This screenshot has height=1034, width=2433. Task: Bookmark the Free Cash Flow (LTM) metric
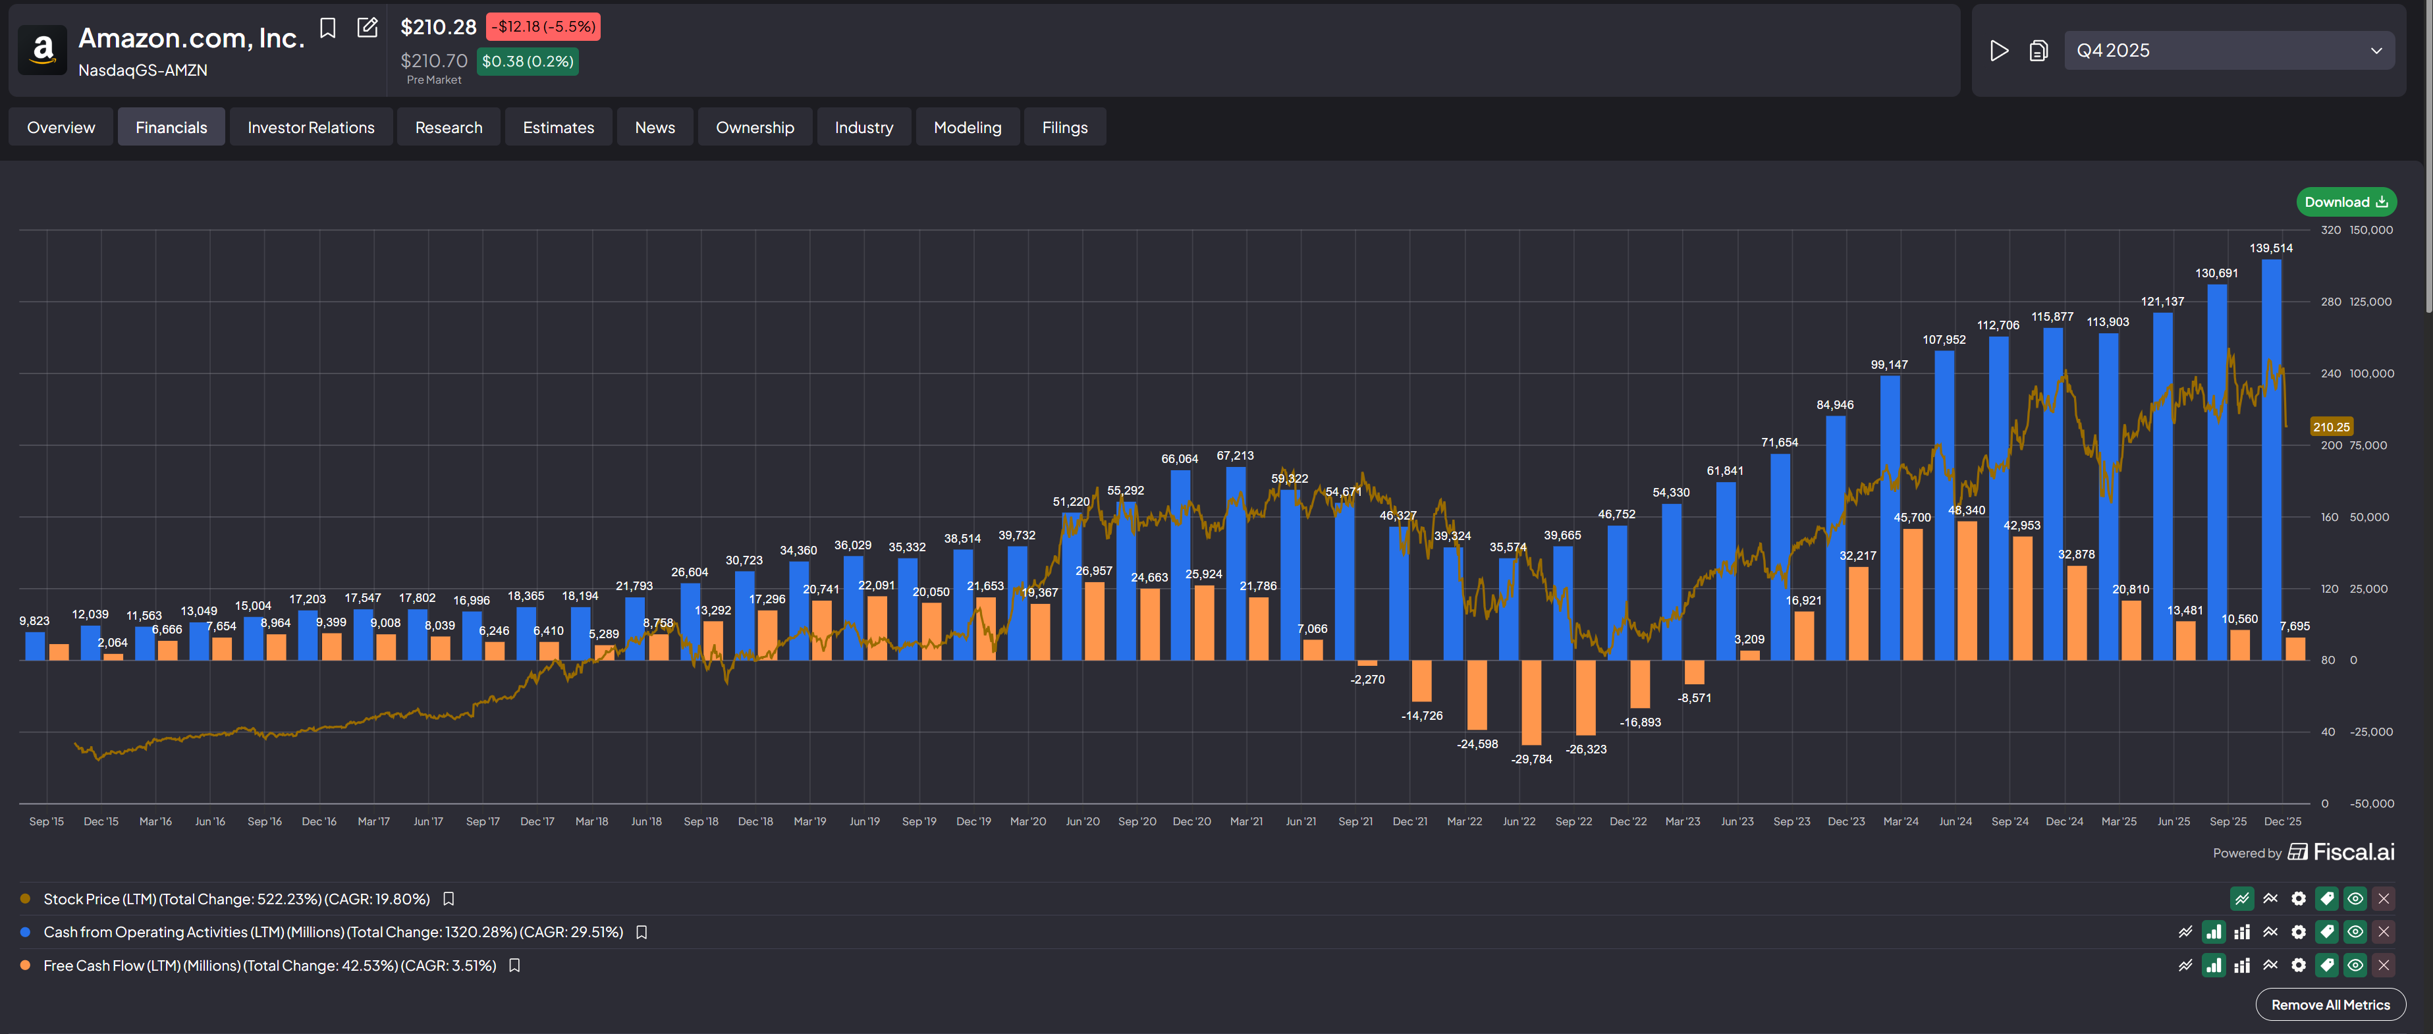point(515,965)
